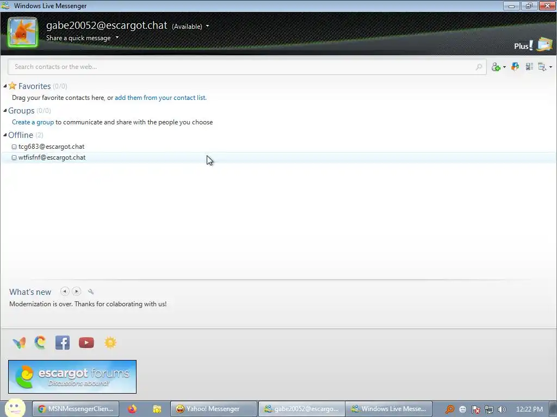557x417 pixels.
Task: Click the goldfish display picture
Action: coord(23,32)
